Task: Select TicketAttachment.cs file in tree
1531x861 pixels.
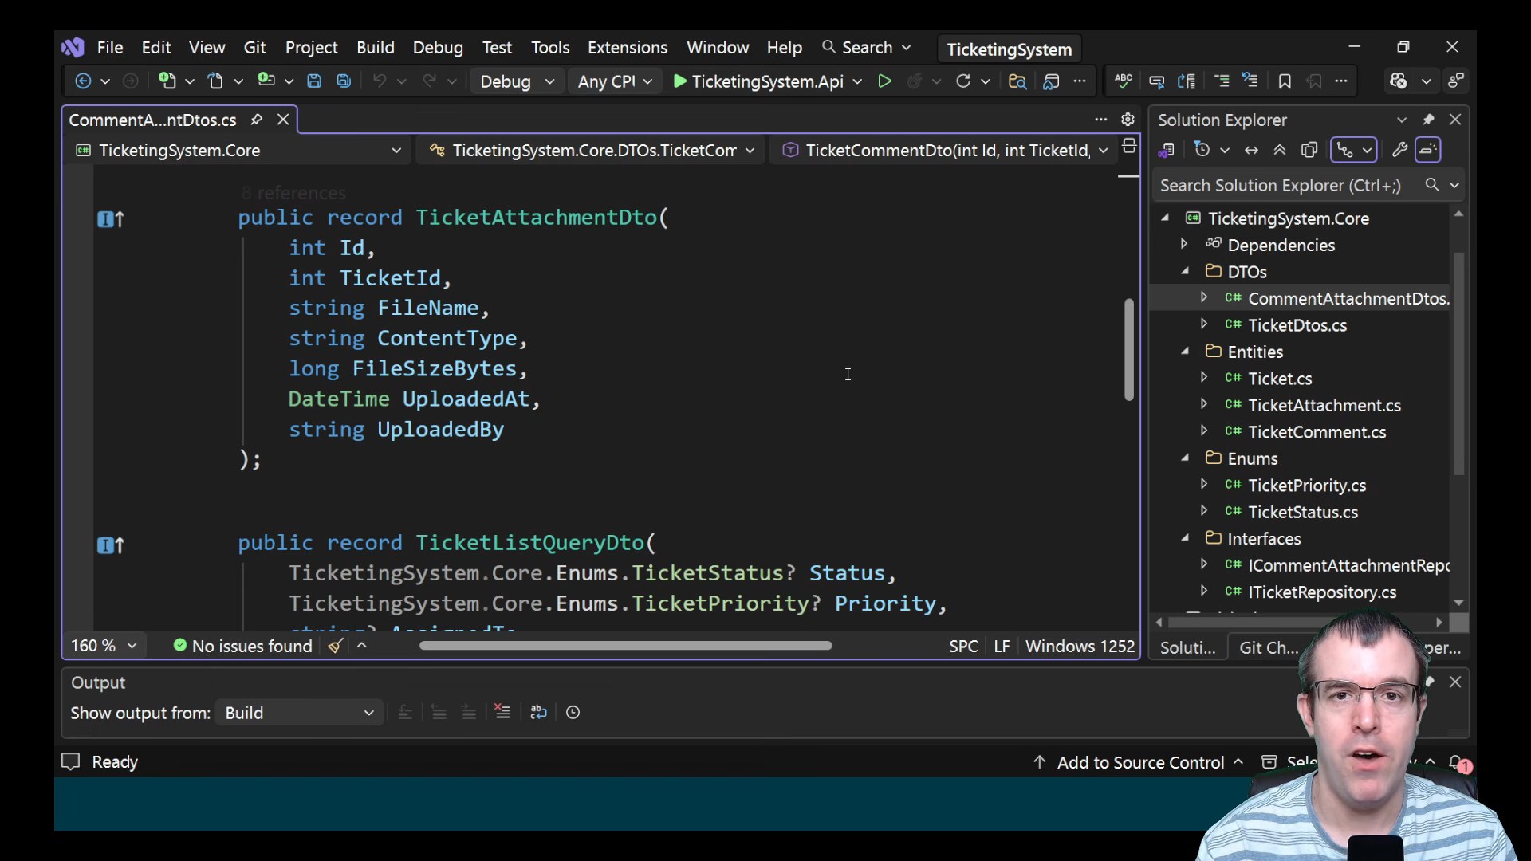Action: (1324, 405)
